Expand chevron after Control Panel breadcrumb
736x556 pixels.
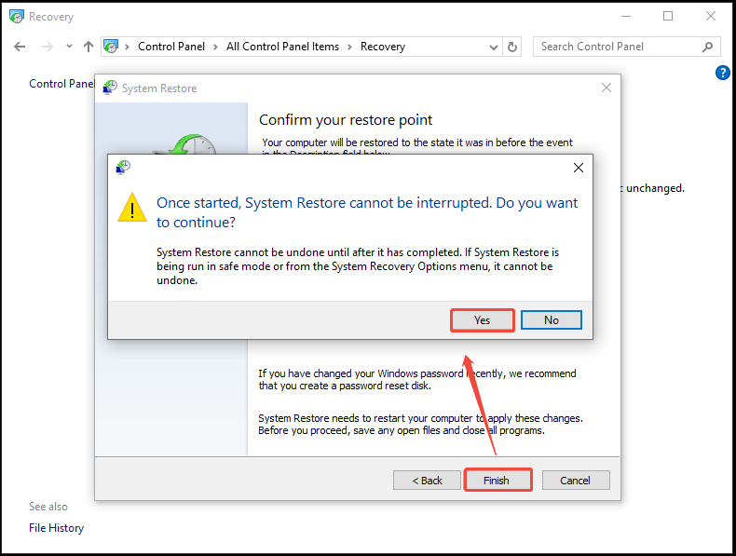[215, 47]
